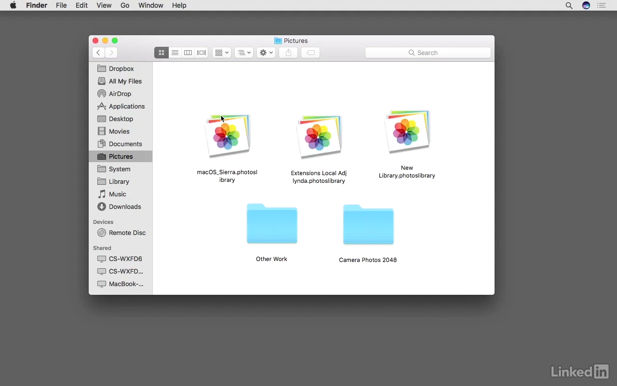This screenshot has height=386, width=617.
Task: Zoom the Pictures window to full screen
Action: 115,41
